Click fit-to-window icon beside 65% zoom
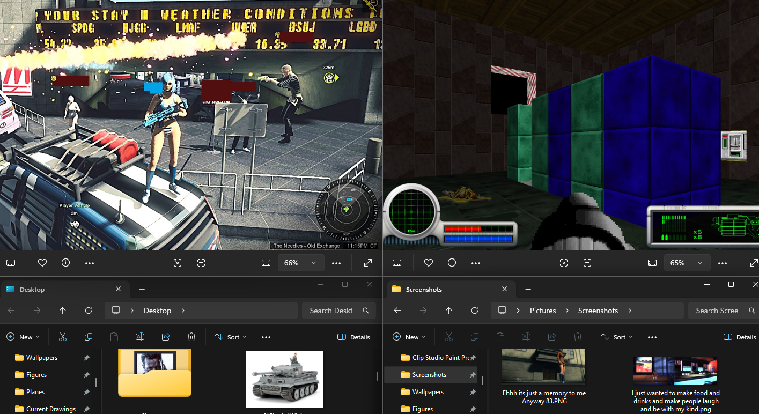Viewport: 759px width, 414px height. click(x=652, y=263)
